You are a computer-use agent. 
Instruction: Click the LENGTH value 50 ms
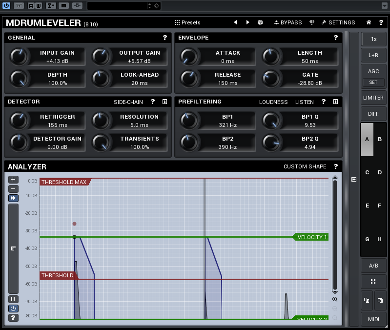[309, 61]
